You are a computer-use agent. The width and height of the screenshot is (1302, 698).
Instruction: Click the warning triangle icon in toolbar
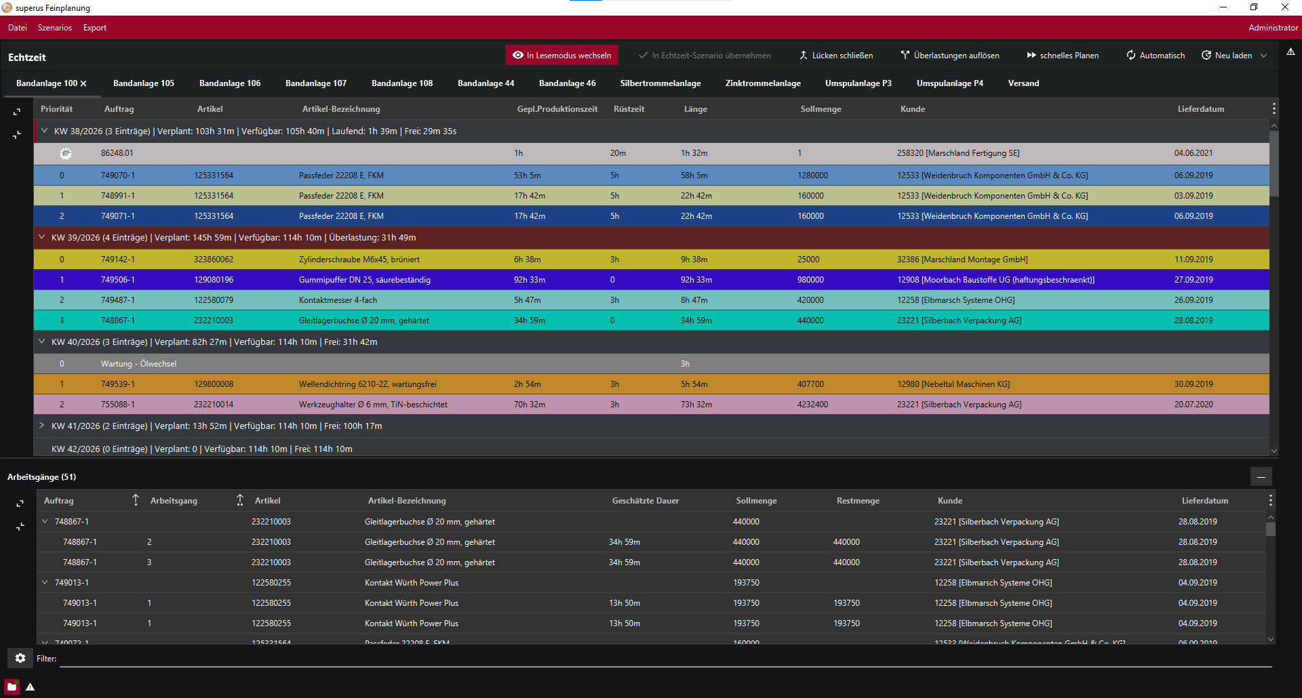coord(1291,52)
